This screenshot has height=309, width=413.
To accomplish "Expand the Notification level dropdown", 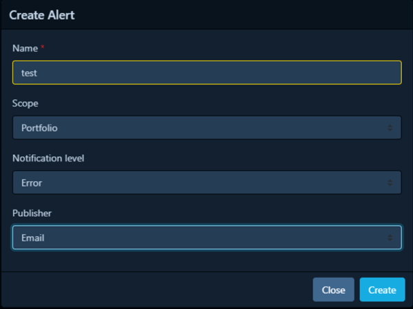I will point(206,182).
